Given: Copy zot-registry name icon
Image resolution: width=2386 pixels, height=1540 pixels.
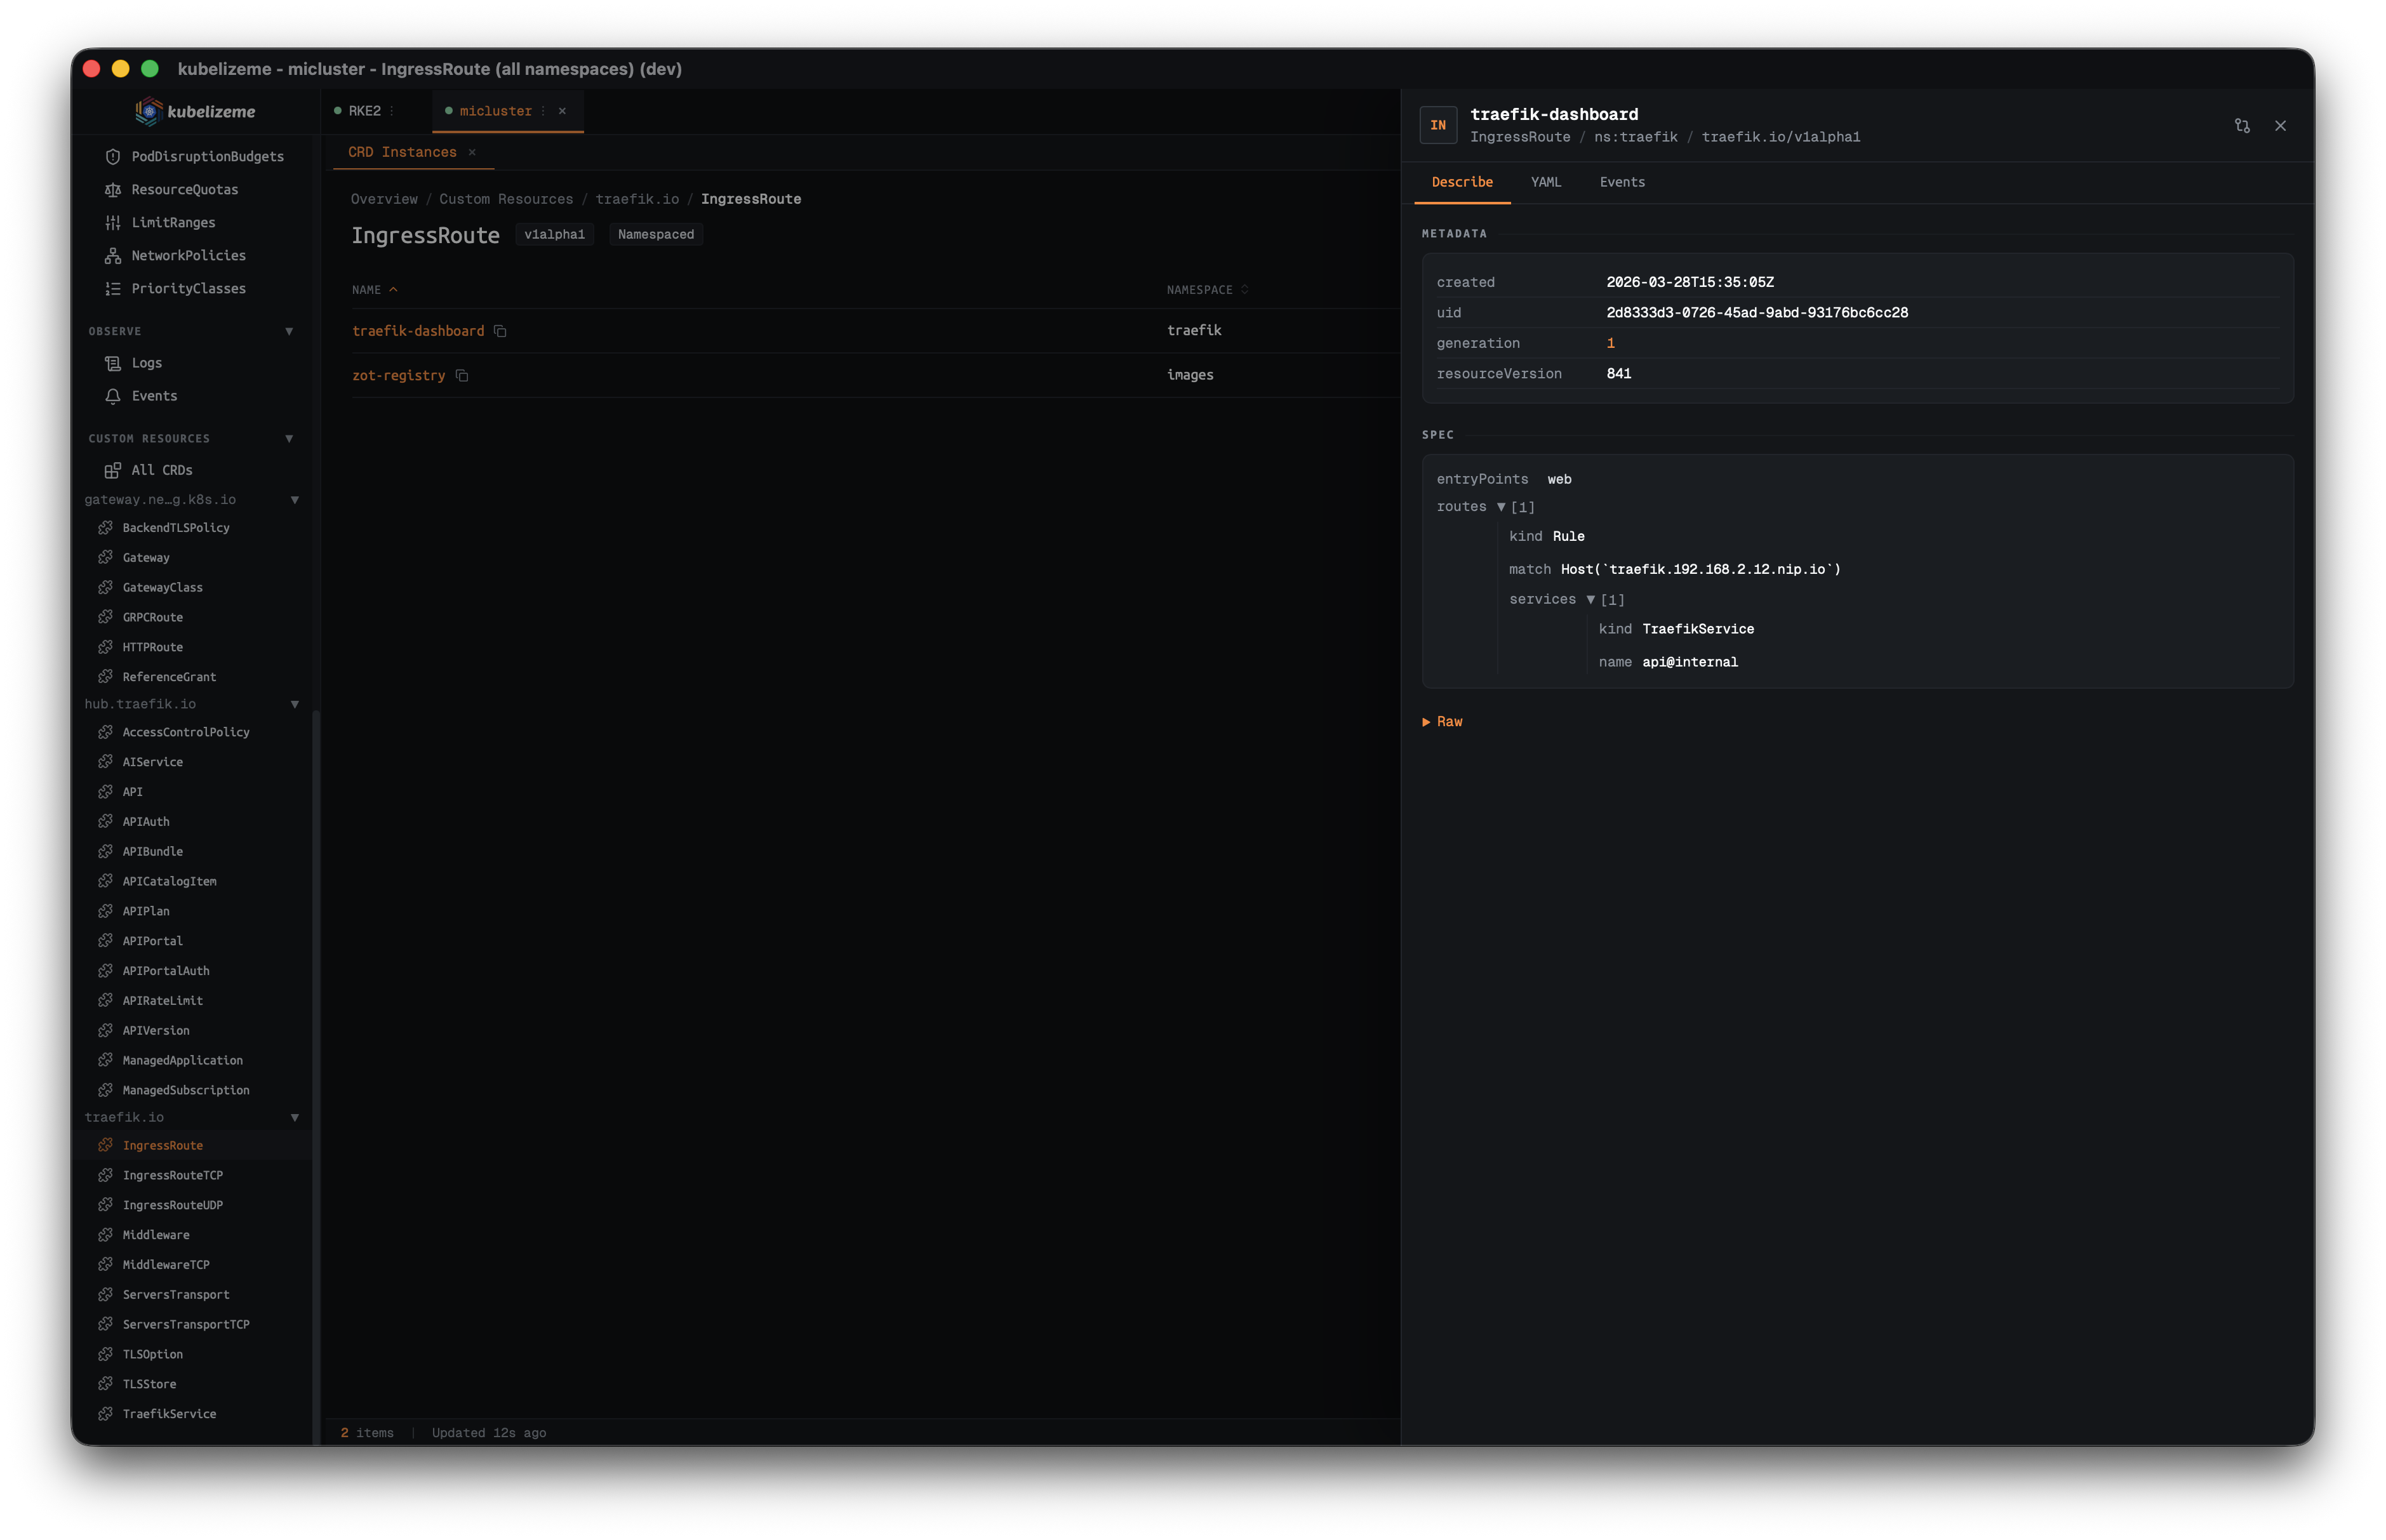Looking at the screenshot, I should click(x=462, y=376).
